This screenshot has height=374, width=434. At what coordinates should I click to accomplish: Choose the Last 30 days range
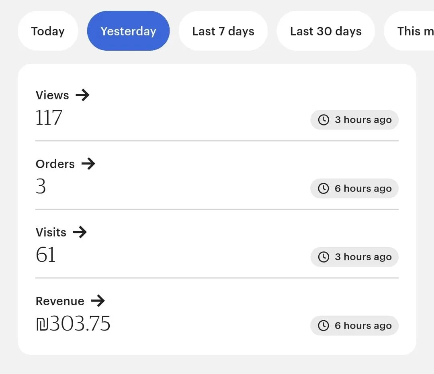tap(325, 31)
